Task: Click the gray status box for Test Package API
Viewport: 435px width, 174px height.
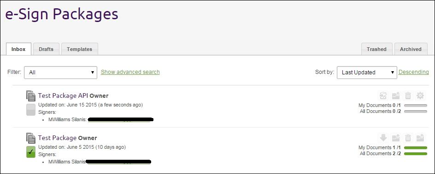Action: tap(31, 110)
